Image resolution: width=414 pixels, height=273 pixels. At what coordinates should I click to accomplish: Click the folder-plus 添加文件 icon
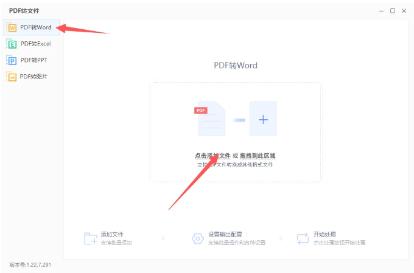coord(91,238)
